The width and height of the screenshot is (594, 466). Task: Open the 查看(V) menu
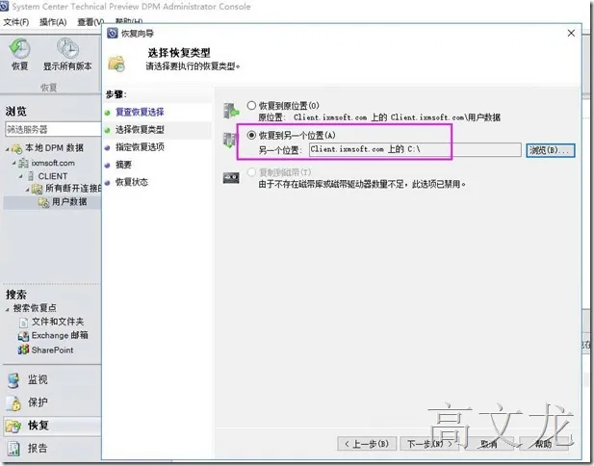[90, 22]
